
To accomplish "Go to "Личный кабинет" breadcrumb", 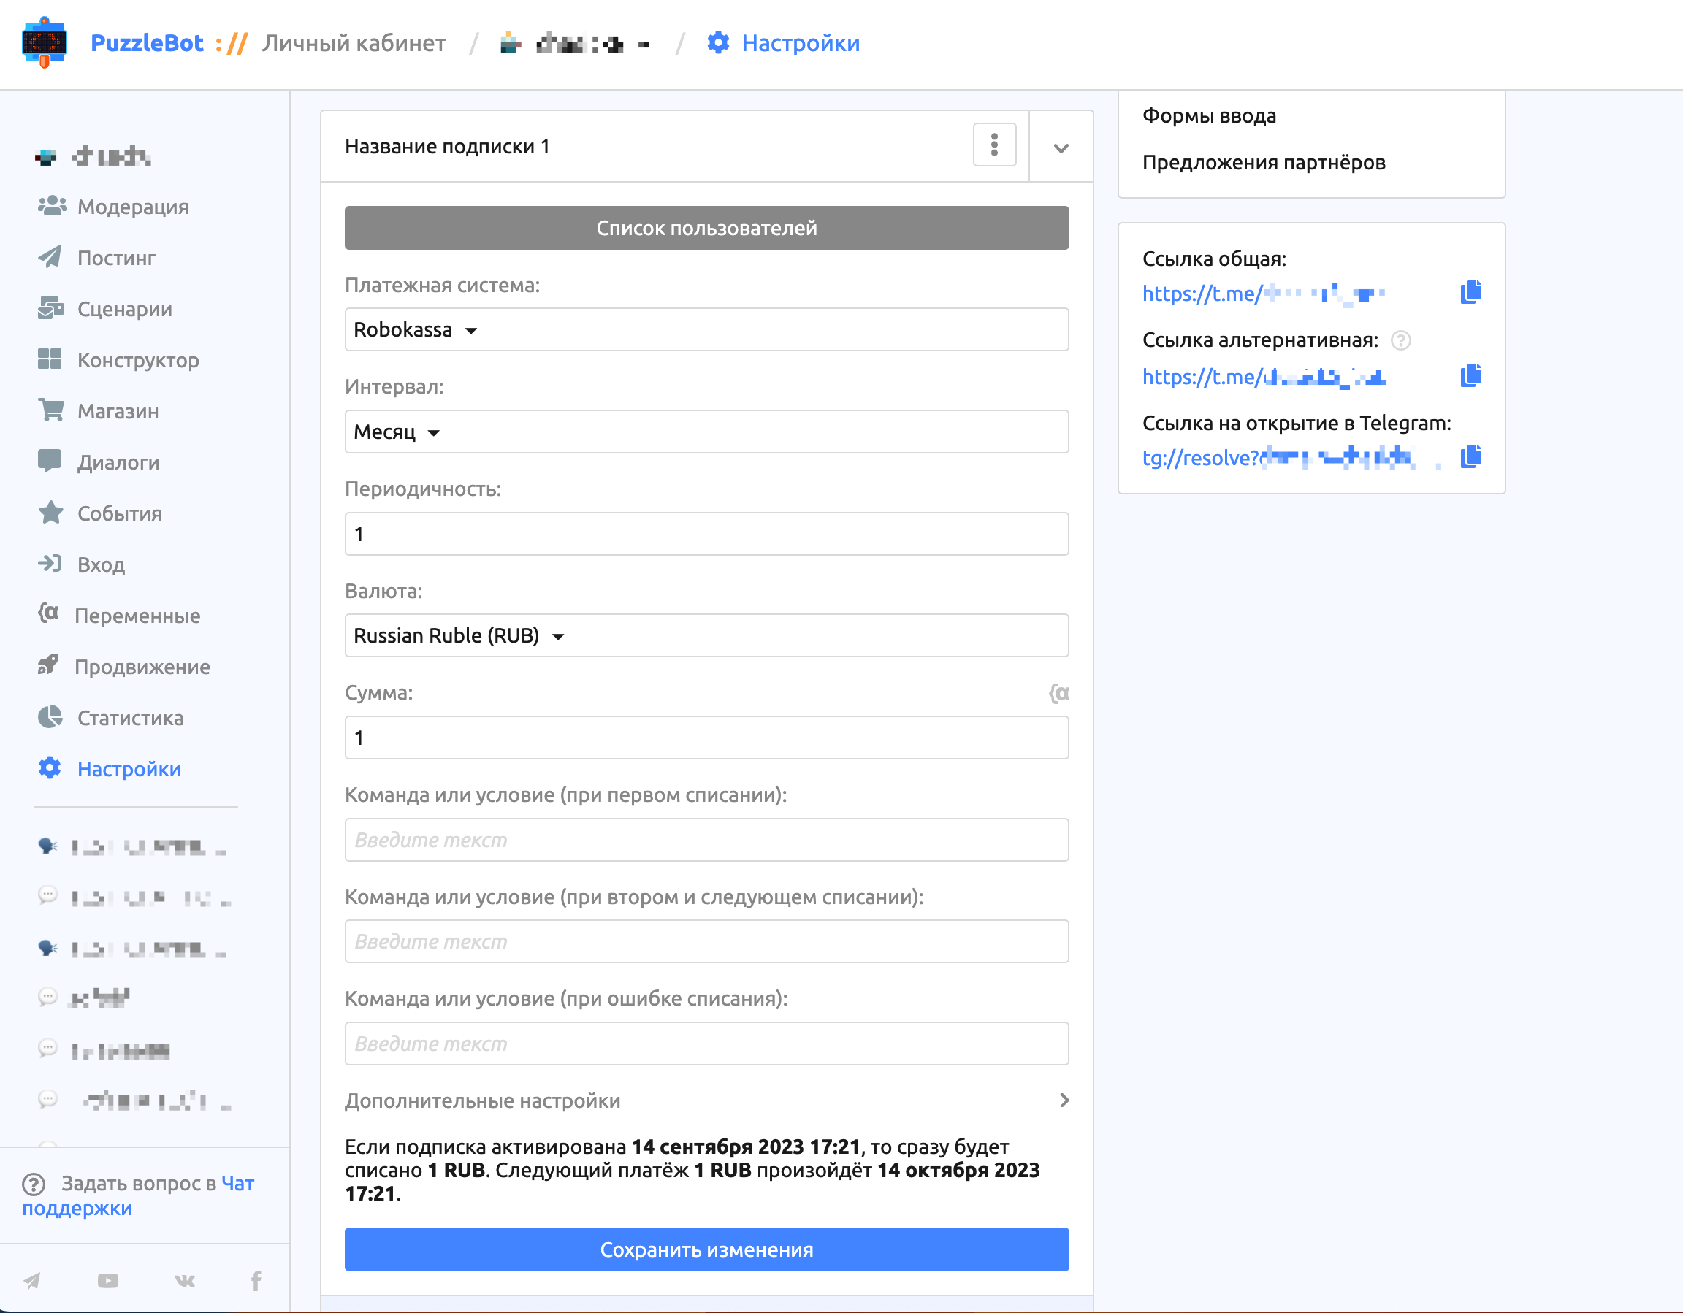I will tap(354, 42).
